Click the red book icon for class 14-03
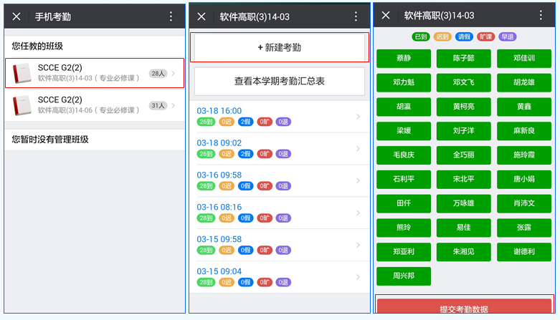560x320 pixels. [22, 73]
